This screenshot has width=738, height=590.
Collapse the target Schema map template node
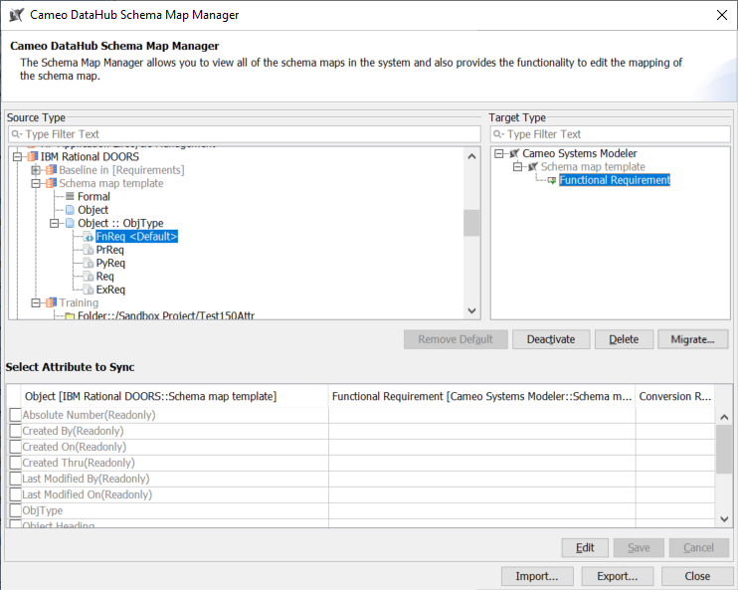pos(518,167)
